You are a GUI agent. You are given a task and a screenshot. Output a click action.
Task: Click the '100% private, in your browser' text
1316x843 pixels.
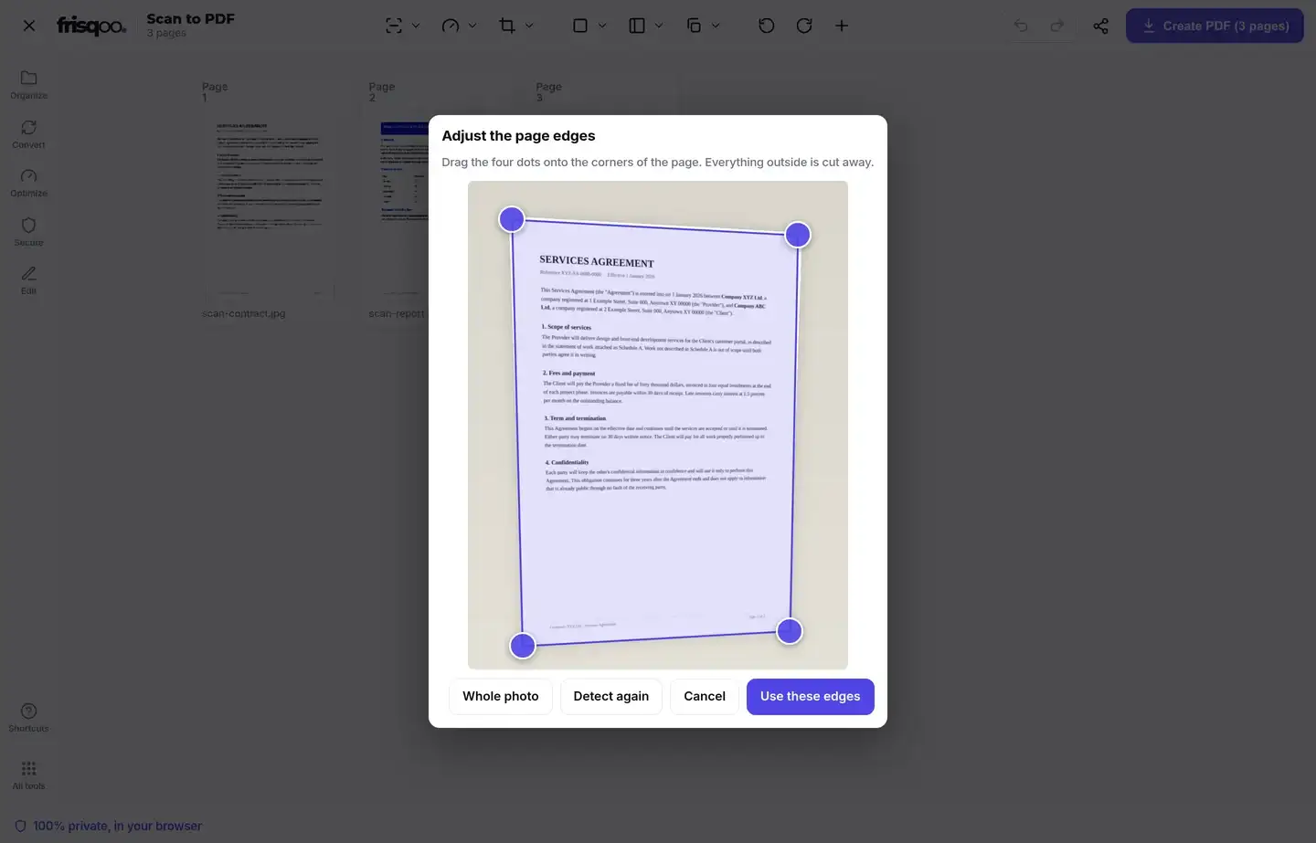118,826
